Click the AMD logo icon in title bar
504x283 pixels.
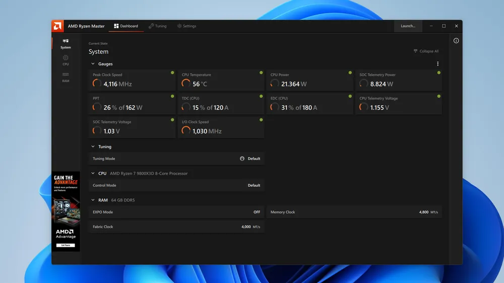click(57, 26)
